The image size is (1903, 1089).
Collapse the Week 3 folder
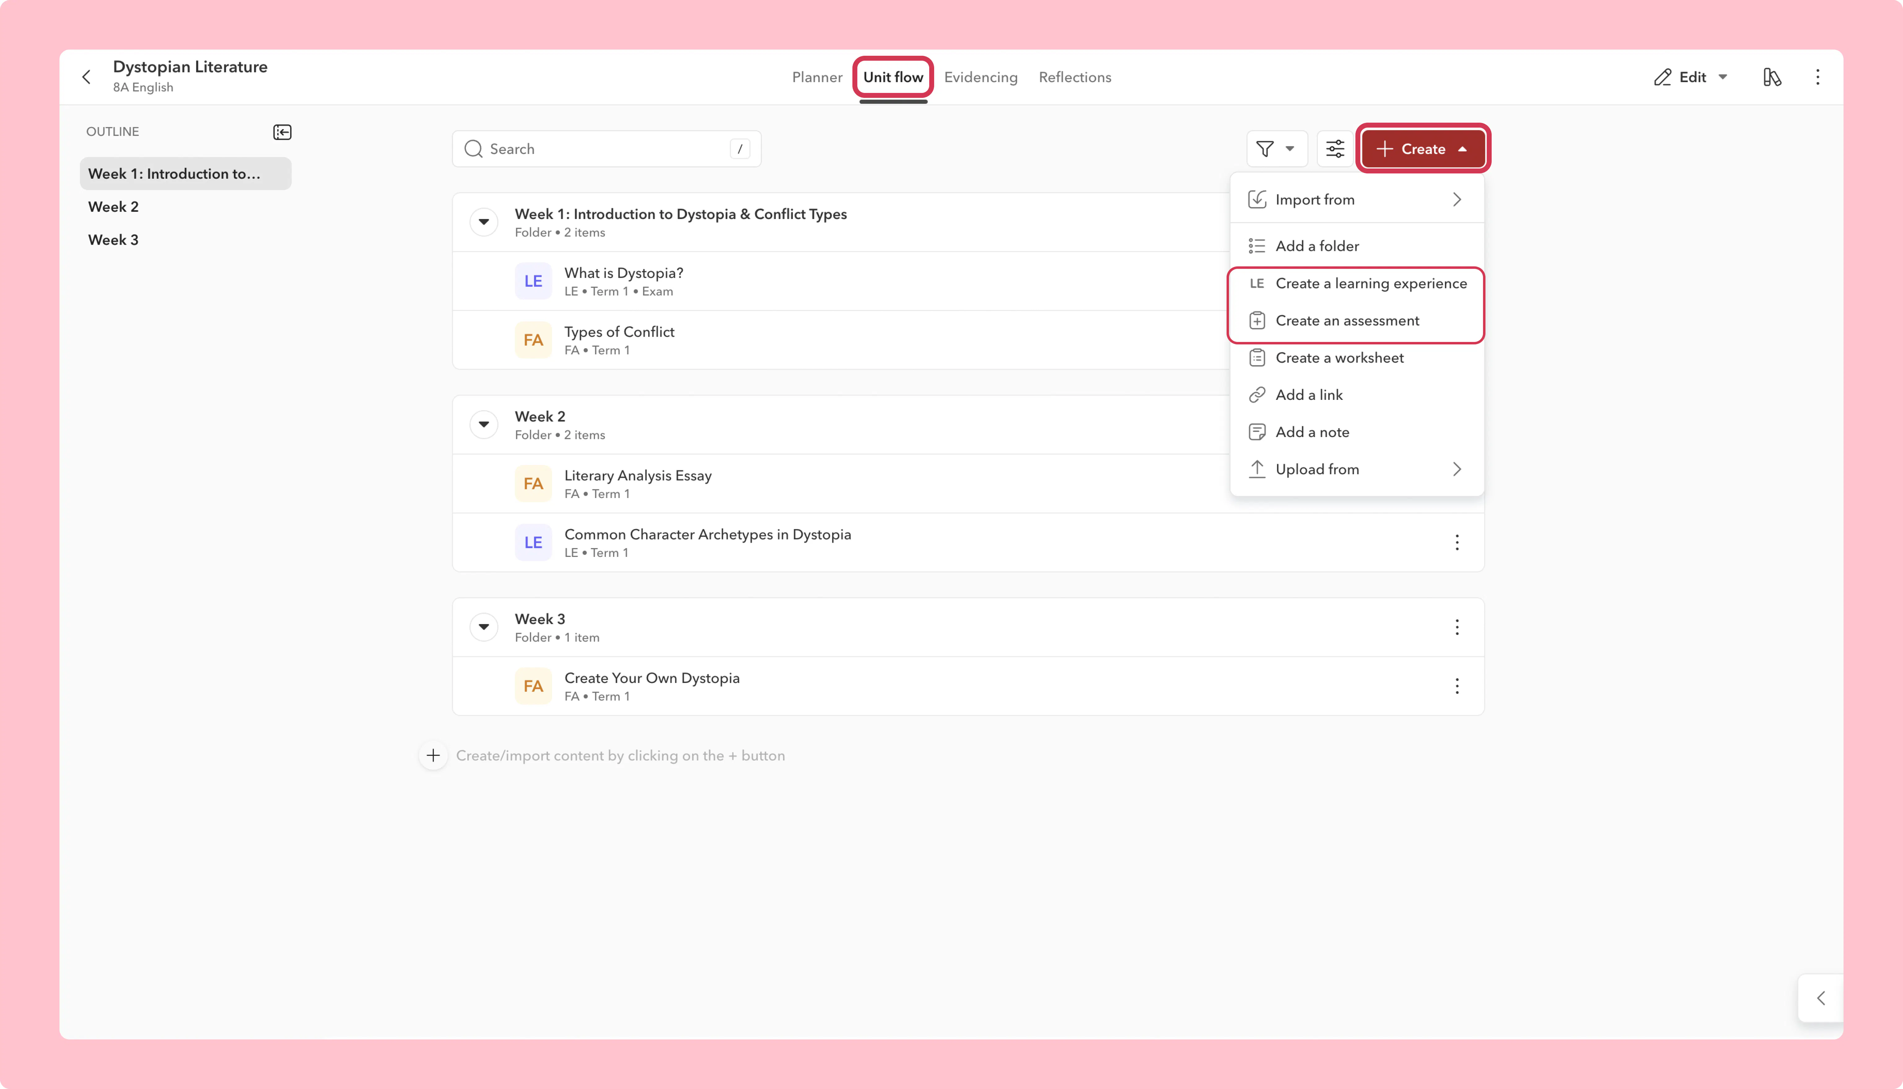484,627
